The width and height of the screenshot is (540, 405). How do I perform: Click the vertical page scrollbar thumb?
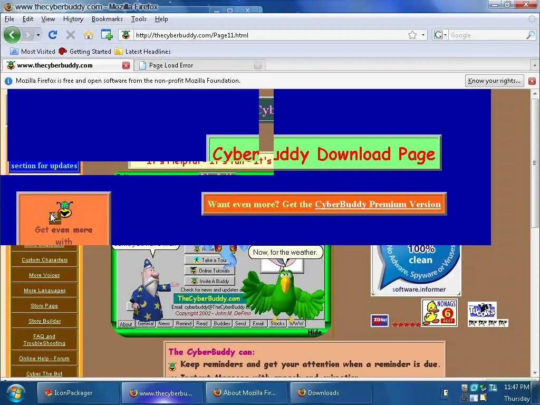[x=535, y=162]
